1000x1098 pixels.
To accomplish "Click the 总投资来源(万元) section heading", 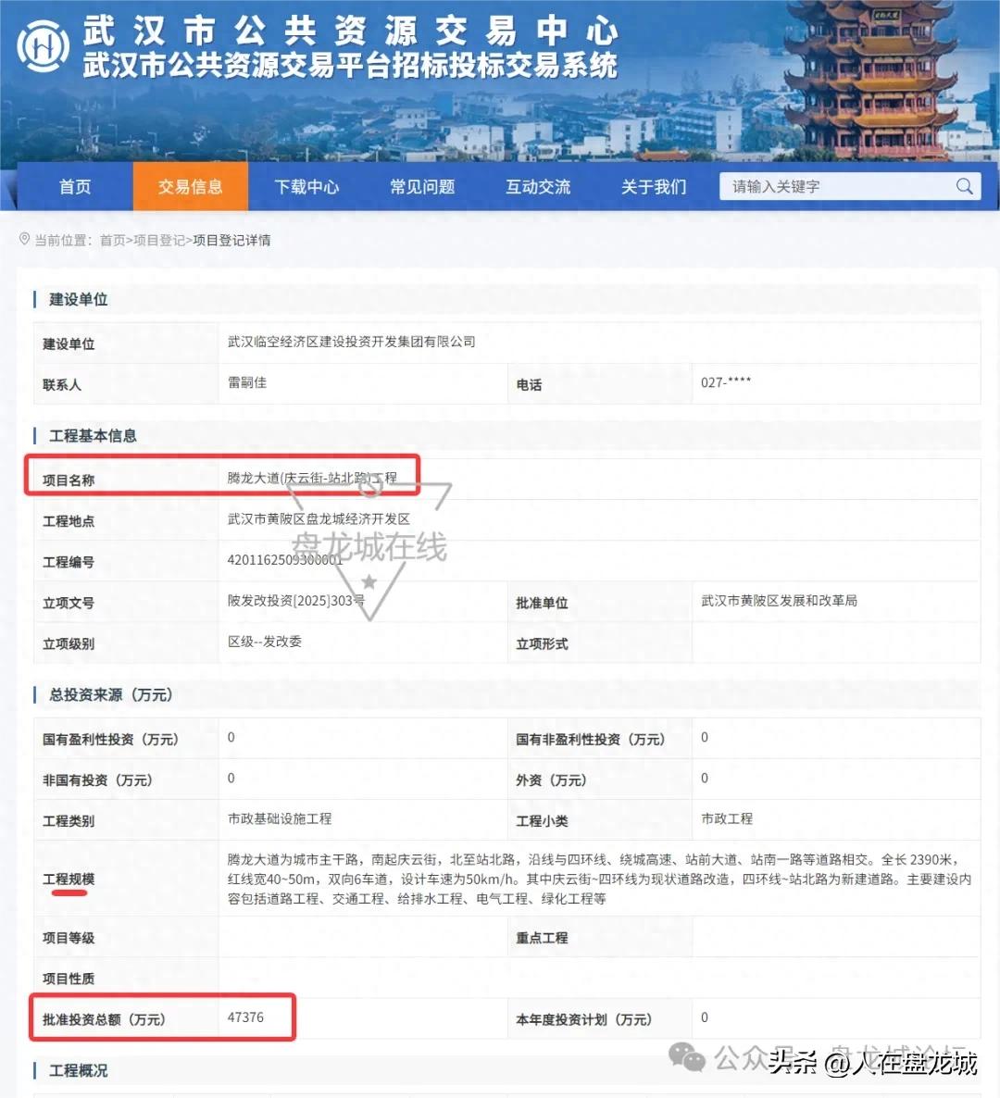I will tap(110, 694).
